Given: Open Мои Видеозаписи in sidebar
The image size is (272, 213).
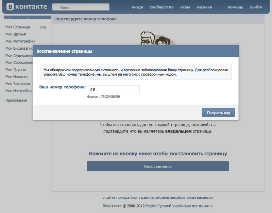Looking at the screenshot, I should point(19,48).
